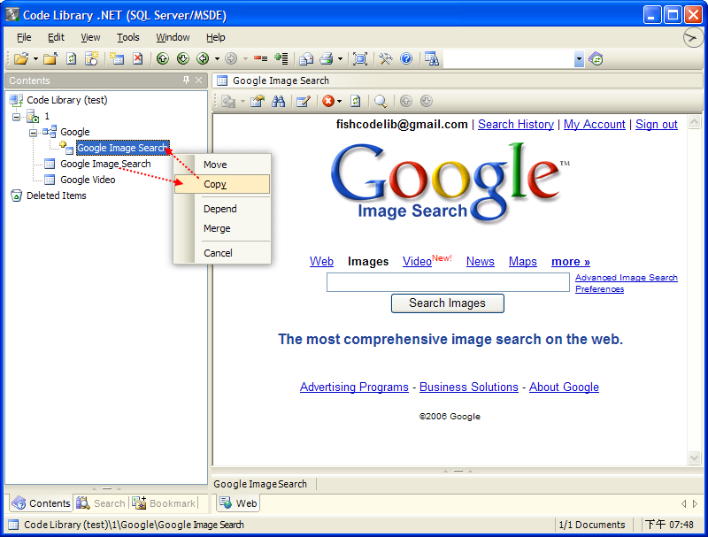Click the new library toolbar icon
Image resolution: width=708 pixels, height=537 pixels.
pos(92,59)
